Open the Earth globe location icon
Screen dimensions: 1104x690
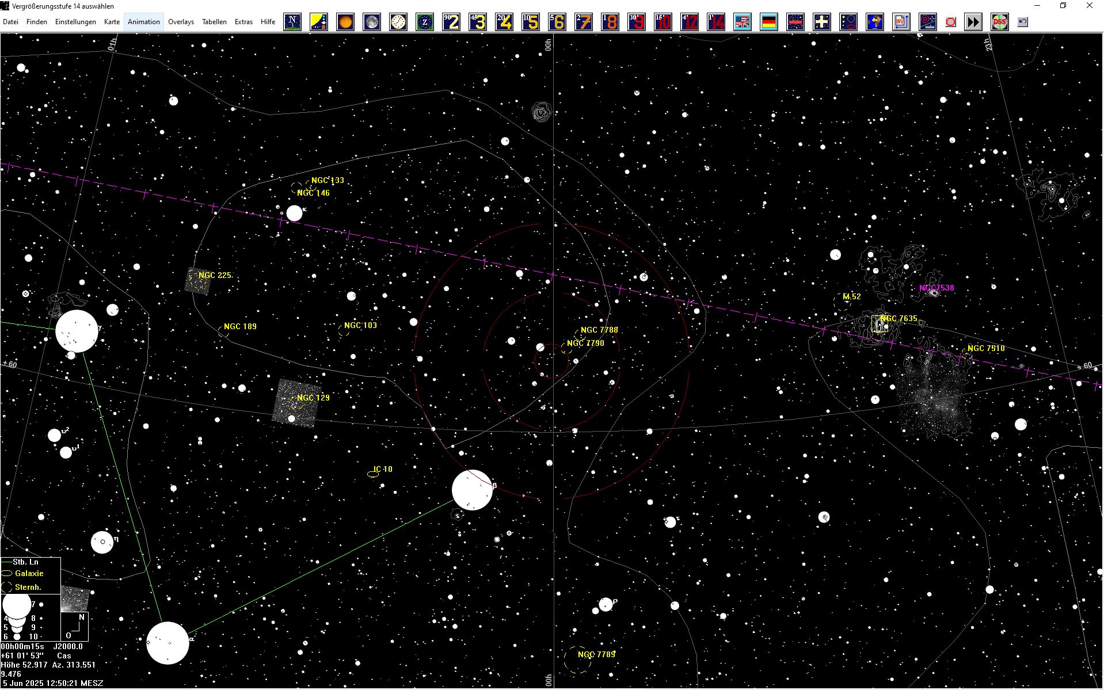click(x=875, y=22)
